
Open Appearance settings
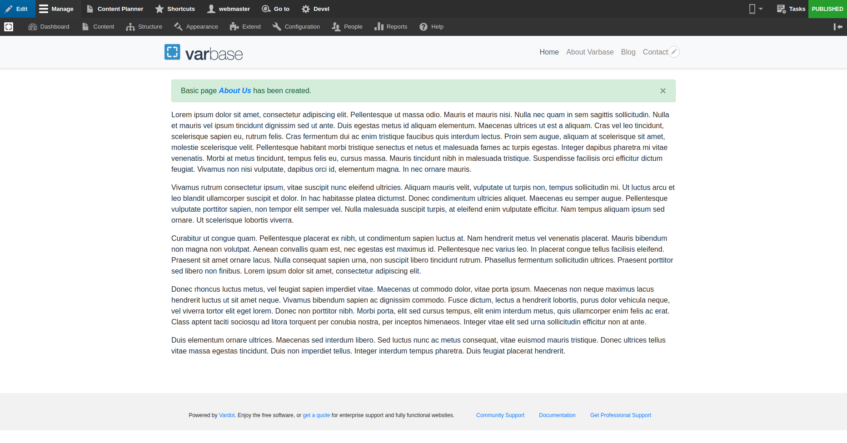pyautogui.click(x=196, y=27)
